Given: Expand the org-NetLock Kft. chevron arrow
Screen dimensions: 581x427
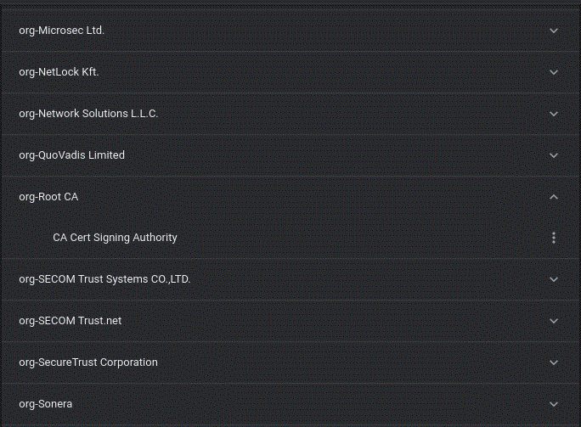Looking at the screenshot, I should coord(554,72).
